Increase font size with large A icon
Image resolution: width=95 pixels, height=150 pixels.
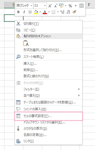(x=50, y=6)
